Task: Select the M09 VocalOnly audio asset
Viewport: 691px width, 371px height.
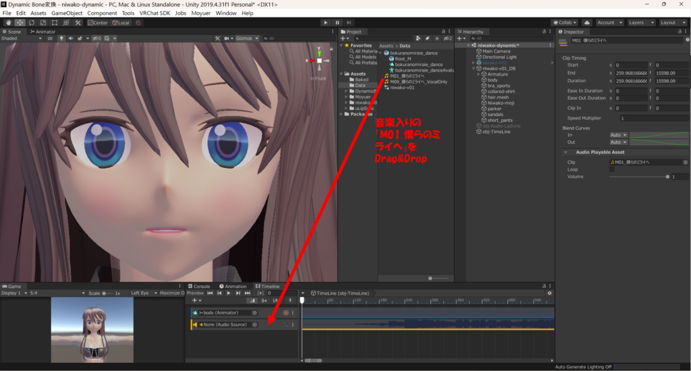Action: point(418,82)
